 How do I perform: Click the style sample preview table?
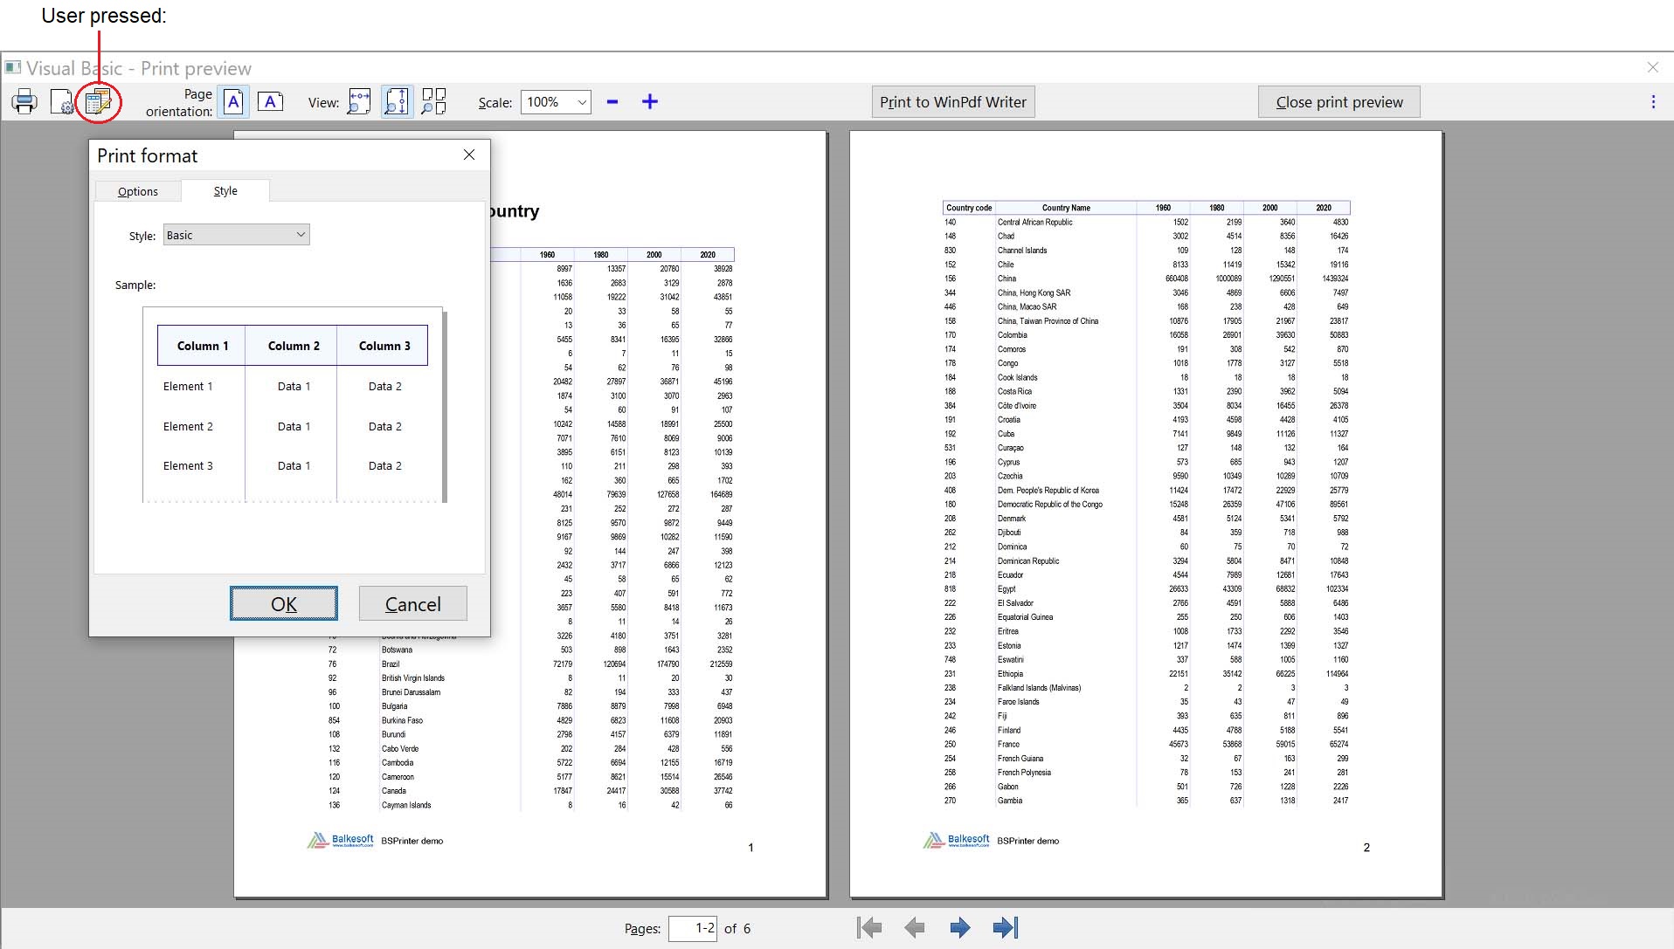coord(294,405)
